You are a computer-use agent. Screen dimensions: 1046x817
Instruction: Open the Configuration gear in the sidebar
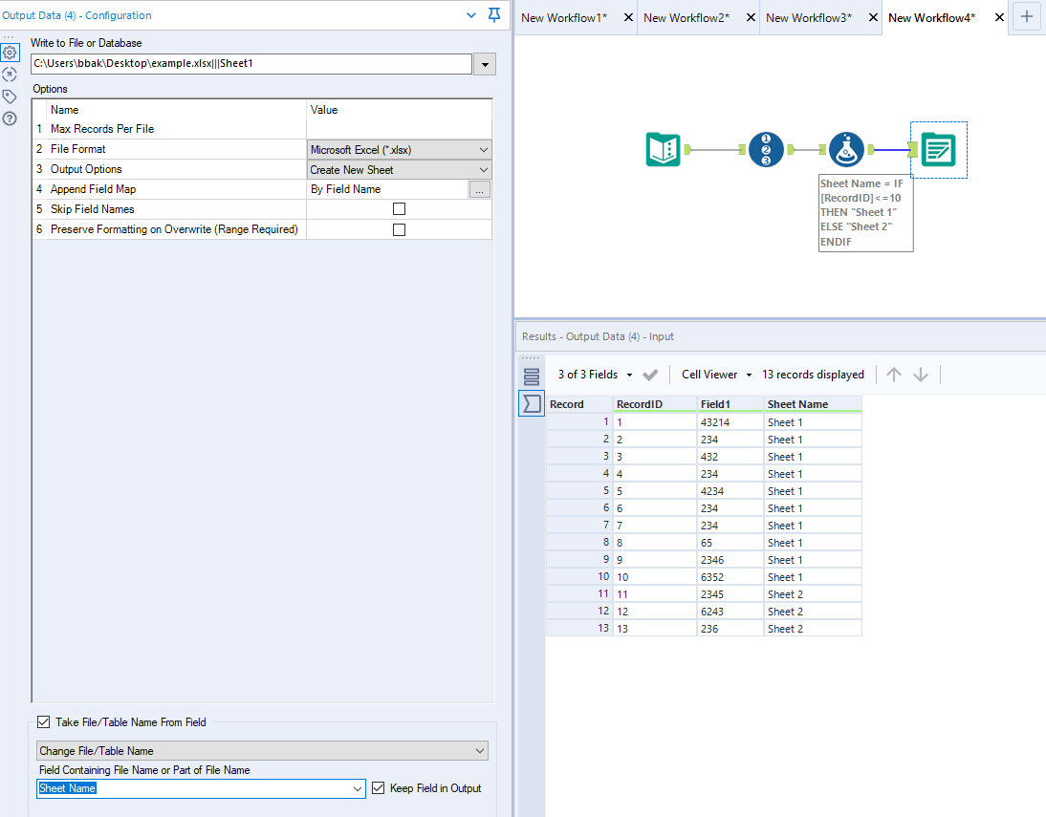tap(11, 53)
